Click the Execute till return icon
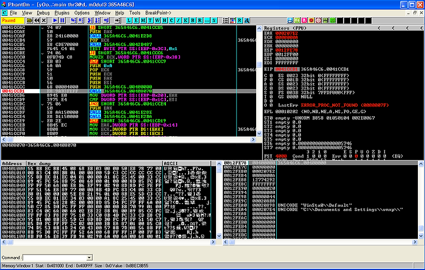The image size is (425, 270). click(x=106, y=20)
